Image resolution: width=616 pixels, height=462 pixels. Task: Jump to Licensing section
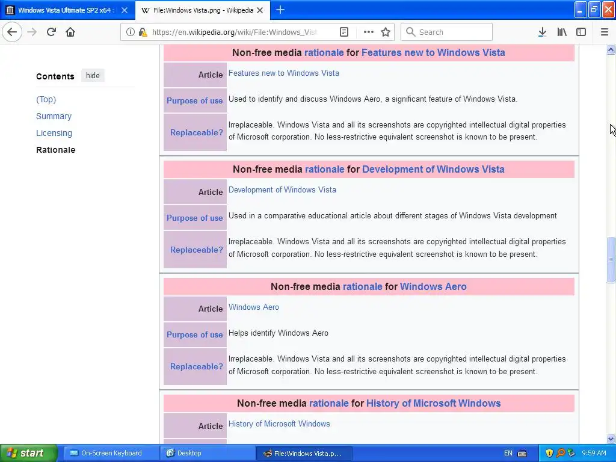pos(54,133)
